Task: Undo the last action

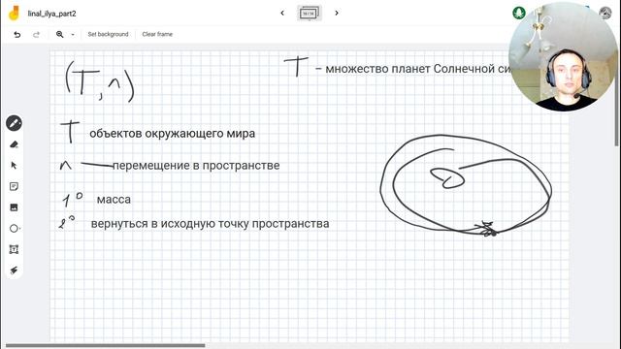Action: click(17, 35)
